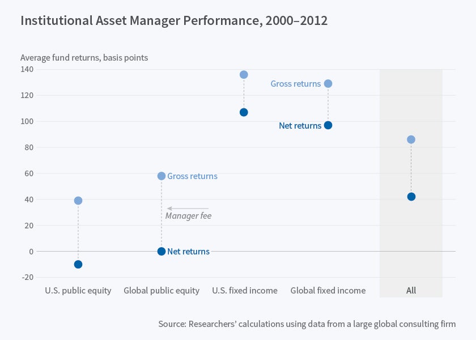Click the Manager fee arrow annotation
This screenshot has width=476, height=340.
[x=188, y=209]
